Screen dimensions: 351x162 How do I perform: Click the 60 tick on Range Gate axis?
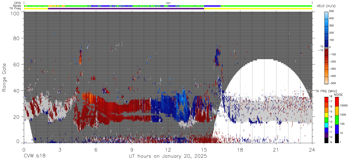click(x=17, y=65)
